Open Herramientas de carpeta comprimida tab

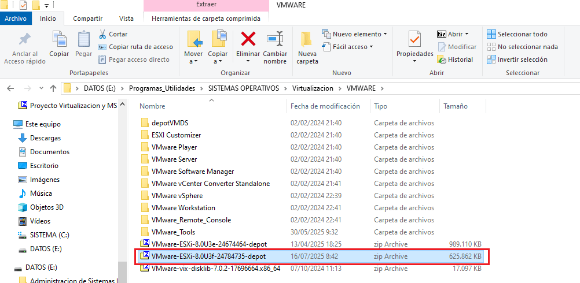[x=206, y=18]
